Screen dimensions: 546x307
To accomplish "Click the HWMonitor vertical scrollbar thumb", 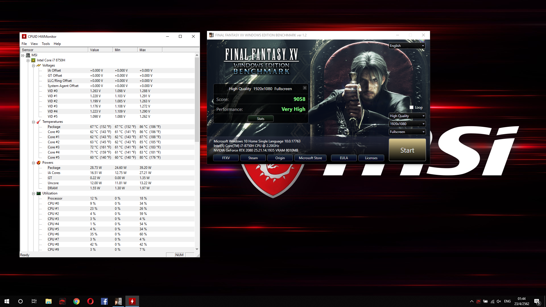I will [x=197, y=99].
